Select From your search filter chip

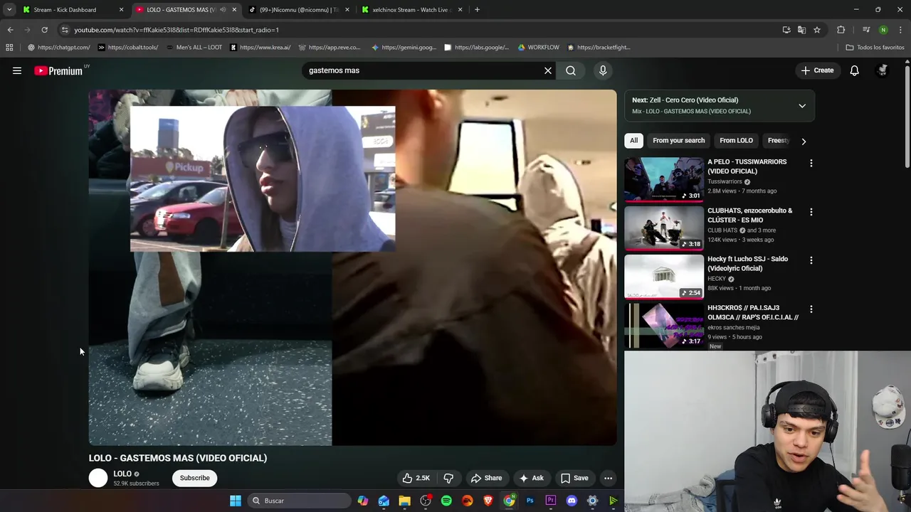pos(678,141)
